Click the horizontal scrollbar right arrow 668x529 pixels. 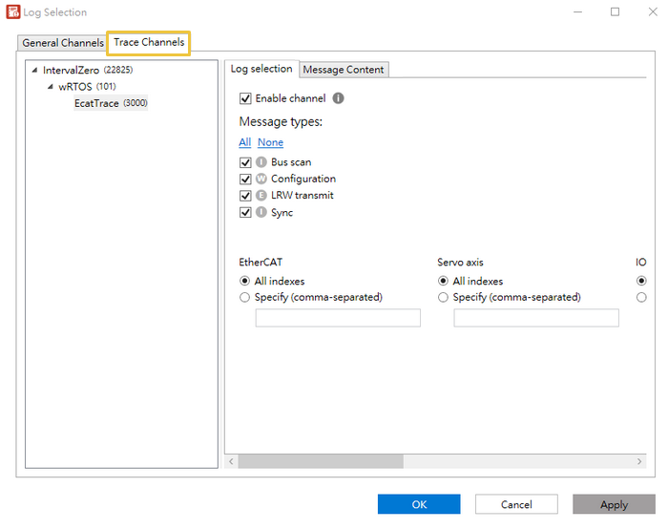coord(640,461)
